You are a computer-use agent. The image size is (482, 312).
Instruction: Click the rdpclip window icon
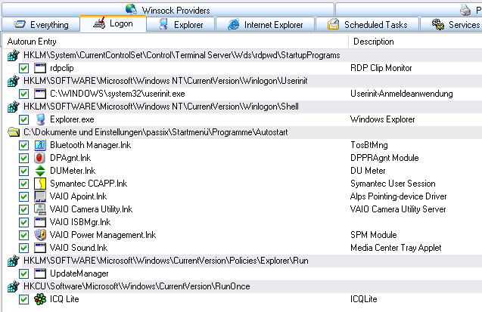pyautogui.click(x=40, y=68)
